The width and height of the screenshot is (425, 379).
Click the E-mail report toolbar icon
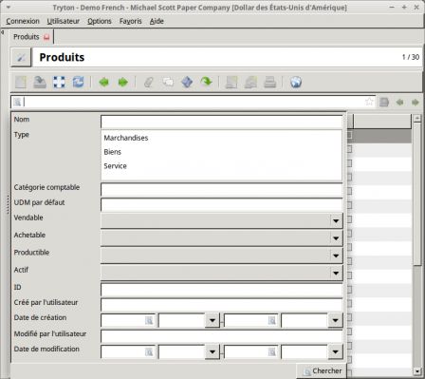(x=250, y=83)
